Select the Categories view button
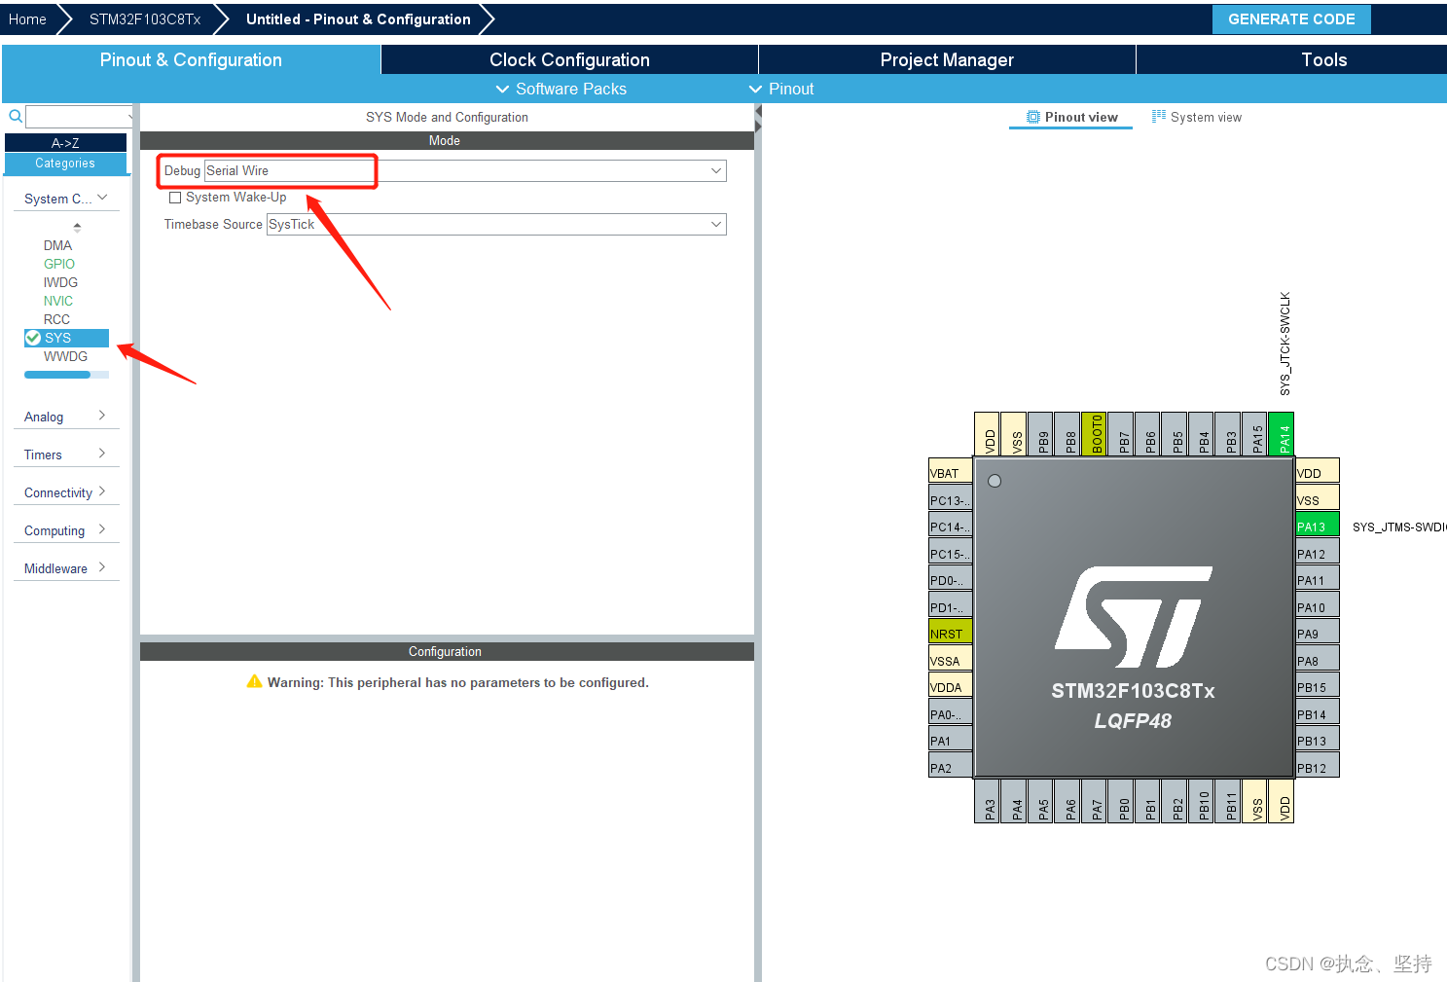This screenshot has width=1447, height=982. tap(65, 164)
